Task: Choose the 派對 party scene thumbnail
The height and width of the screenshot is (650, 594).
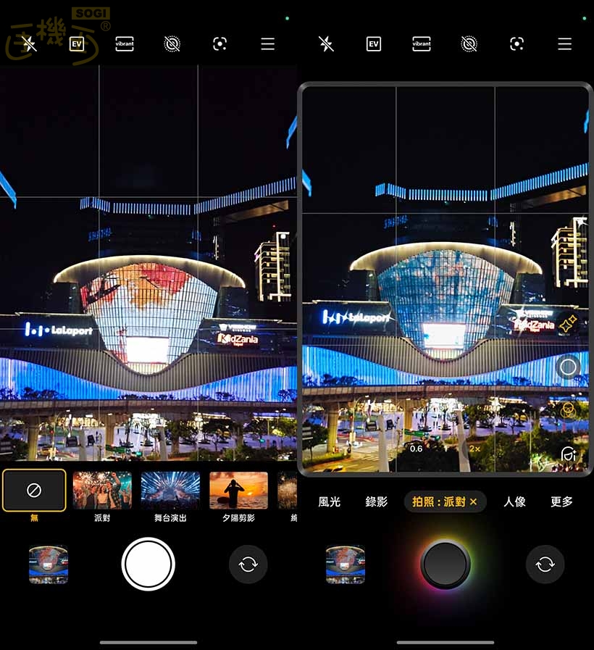Action: (x=102, y=491)
